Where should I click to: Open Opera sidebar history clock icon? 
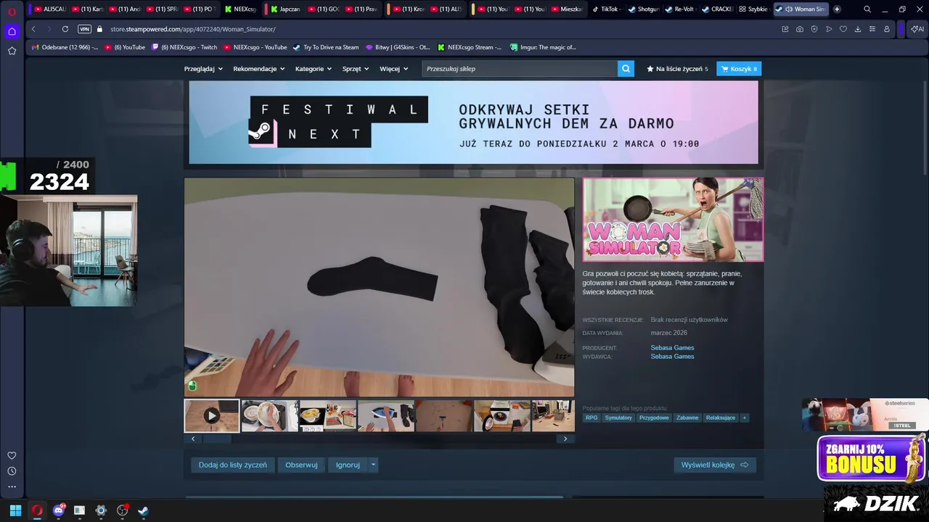tap(12, 471)
